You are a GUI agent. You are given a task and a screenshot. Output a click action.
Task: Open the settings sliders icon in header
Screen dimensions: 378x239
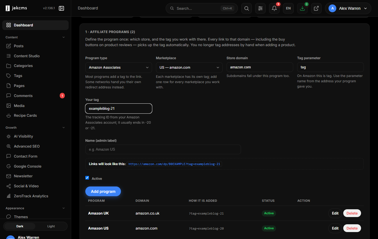[x=260, y=8]
